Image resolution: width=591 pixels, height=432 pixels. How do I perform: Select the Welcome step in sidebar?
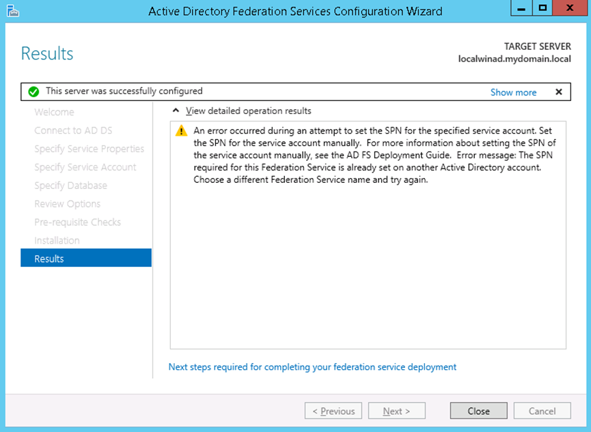55,112
